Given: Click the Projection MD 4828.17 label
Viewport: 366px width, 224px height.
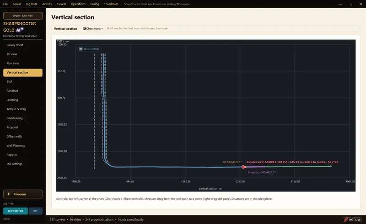Looking at the screenshot, I should click(x=262, y=172).
